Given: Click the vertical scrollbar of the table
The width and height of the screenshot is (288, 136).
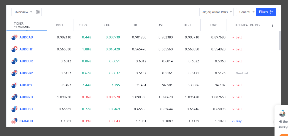Looking at the screenshot, I should click(280, 41).
